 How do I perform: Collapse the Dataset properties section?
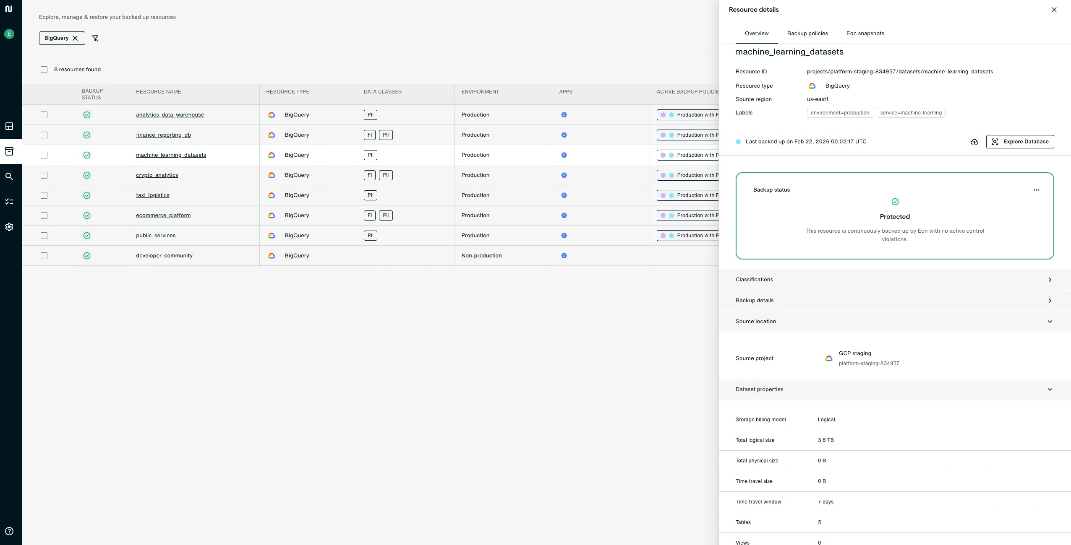coord(894,389)
